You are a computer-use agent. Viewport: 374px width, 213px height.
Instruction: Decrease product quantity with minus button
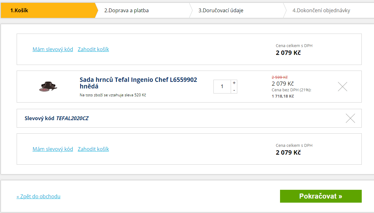point(234,90)
